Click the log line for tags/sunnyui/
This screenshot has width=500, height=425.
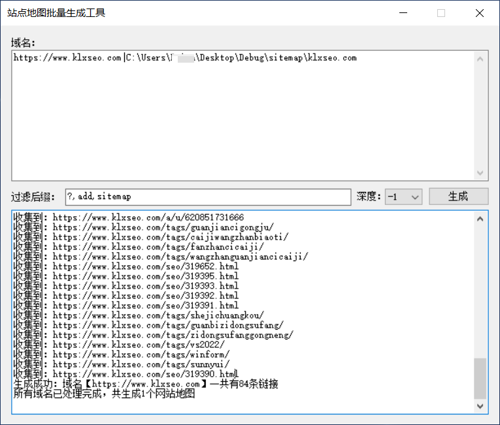point(122,364)
